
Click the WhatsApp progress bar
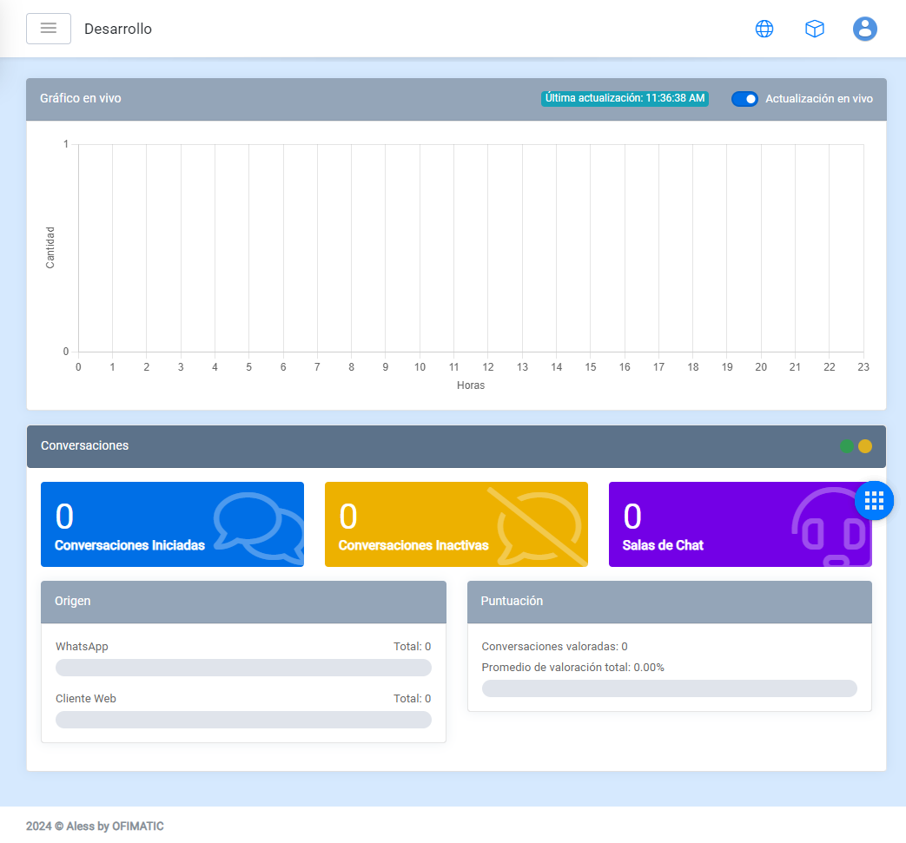point(243,668)
